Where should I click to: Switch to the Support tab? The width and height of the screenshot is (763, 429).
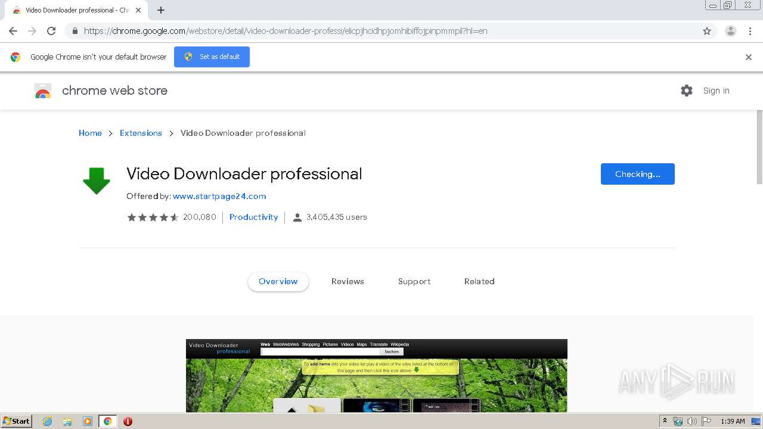click(x=414, y=281)
